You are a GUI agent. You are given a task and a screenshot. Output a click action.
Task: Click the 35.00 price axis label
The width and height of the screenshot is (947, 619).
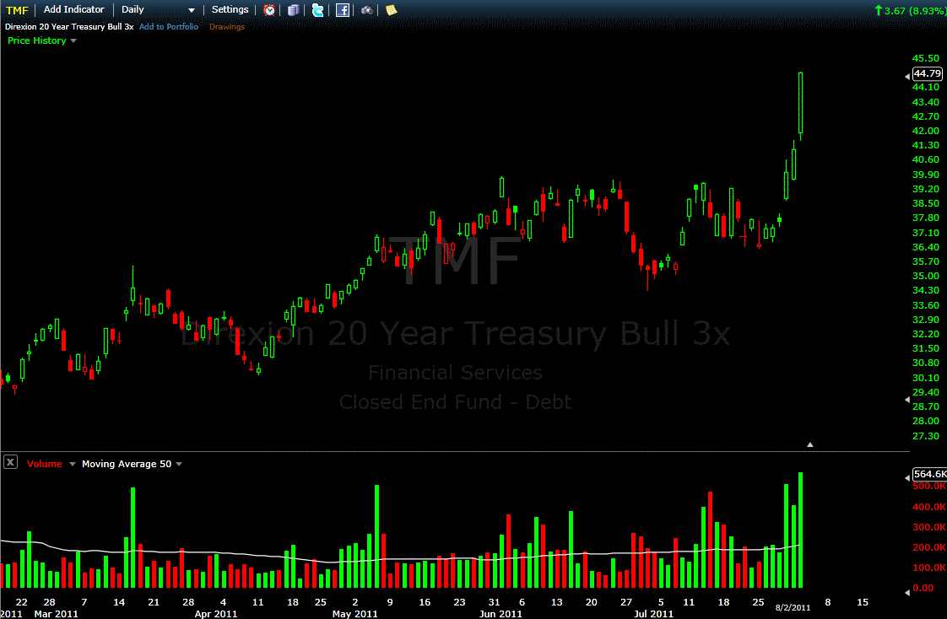pos(926,276)
